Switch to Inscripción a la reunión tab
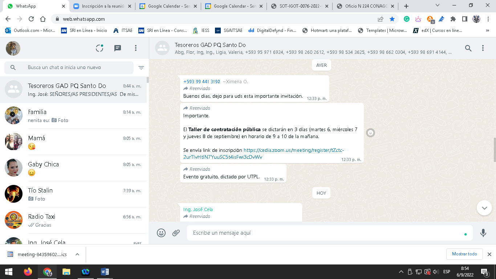 tap(103, 6)
